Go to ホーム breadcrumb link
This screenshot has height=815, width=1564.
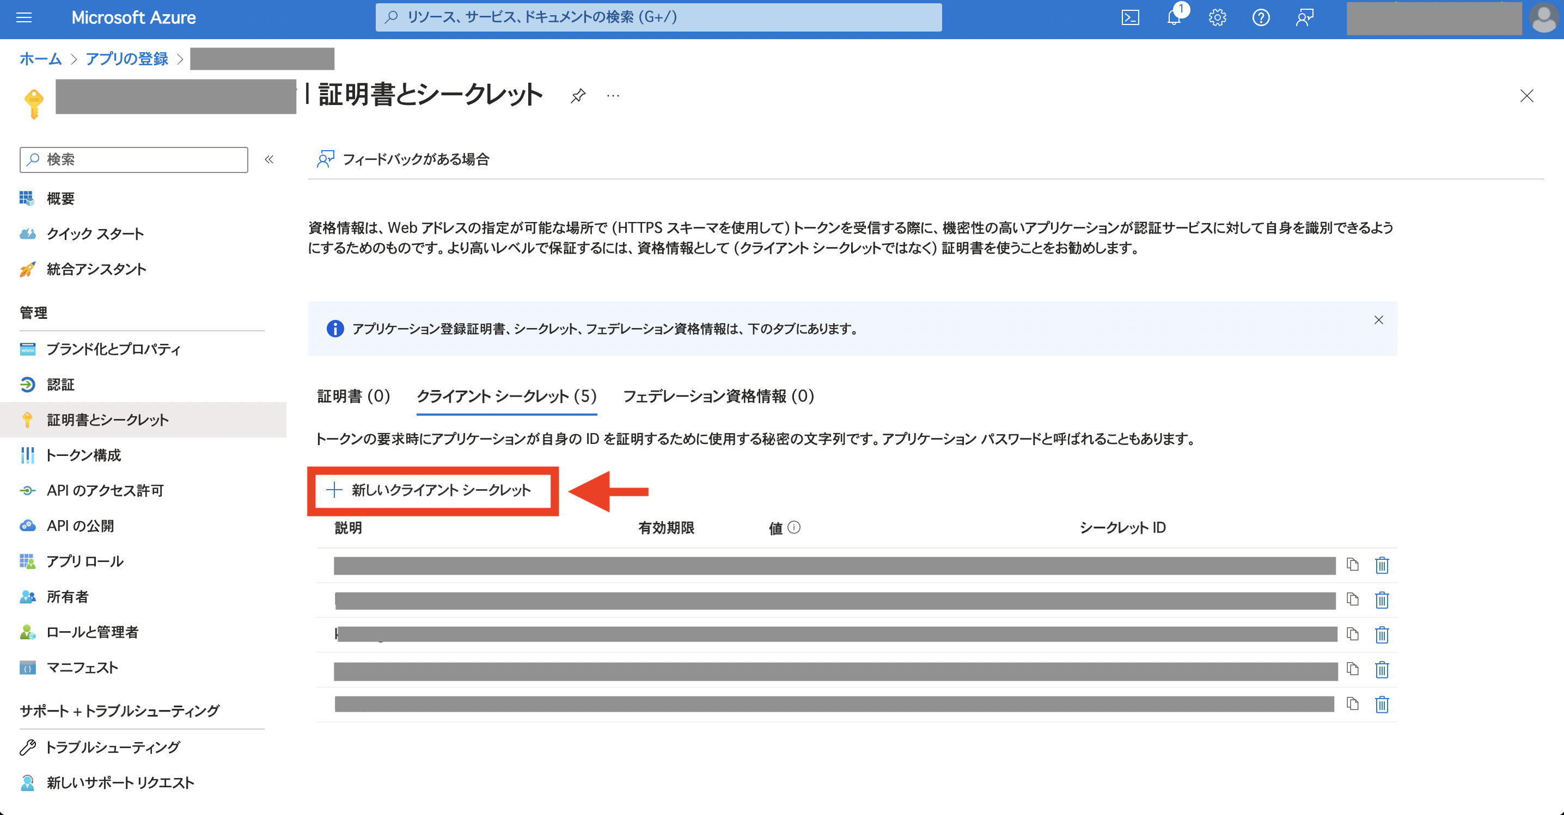41,59
